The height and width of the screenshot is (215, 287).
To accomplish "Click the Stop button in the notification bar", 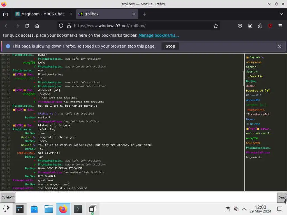I will 170,46.
